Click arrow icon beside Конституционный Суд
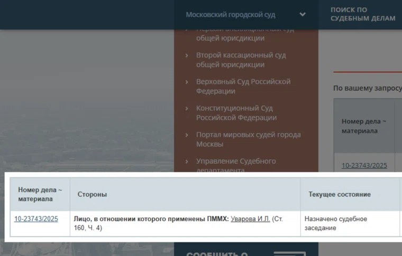 [x=187, y=108]
